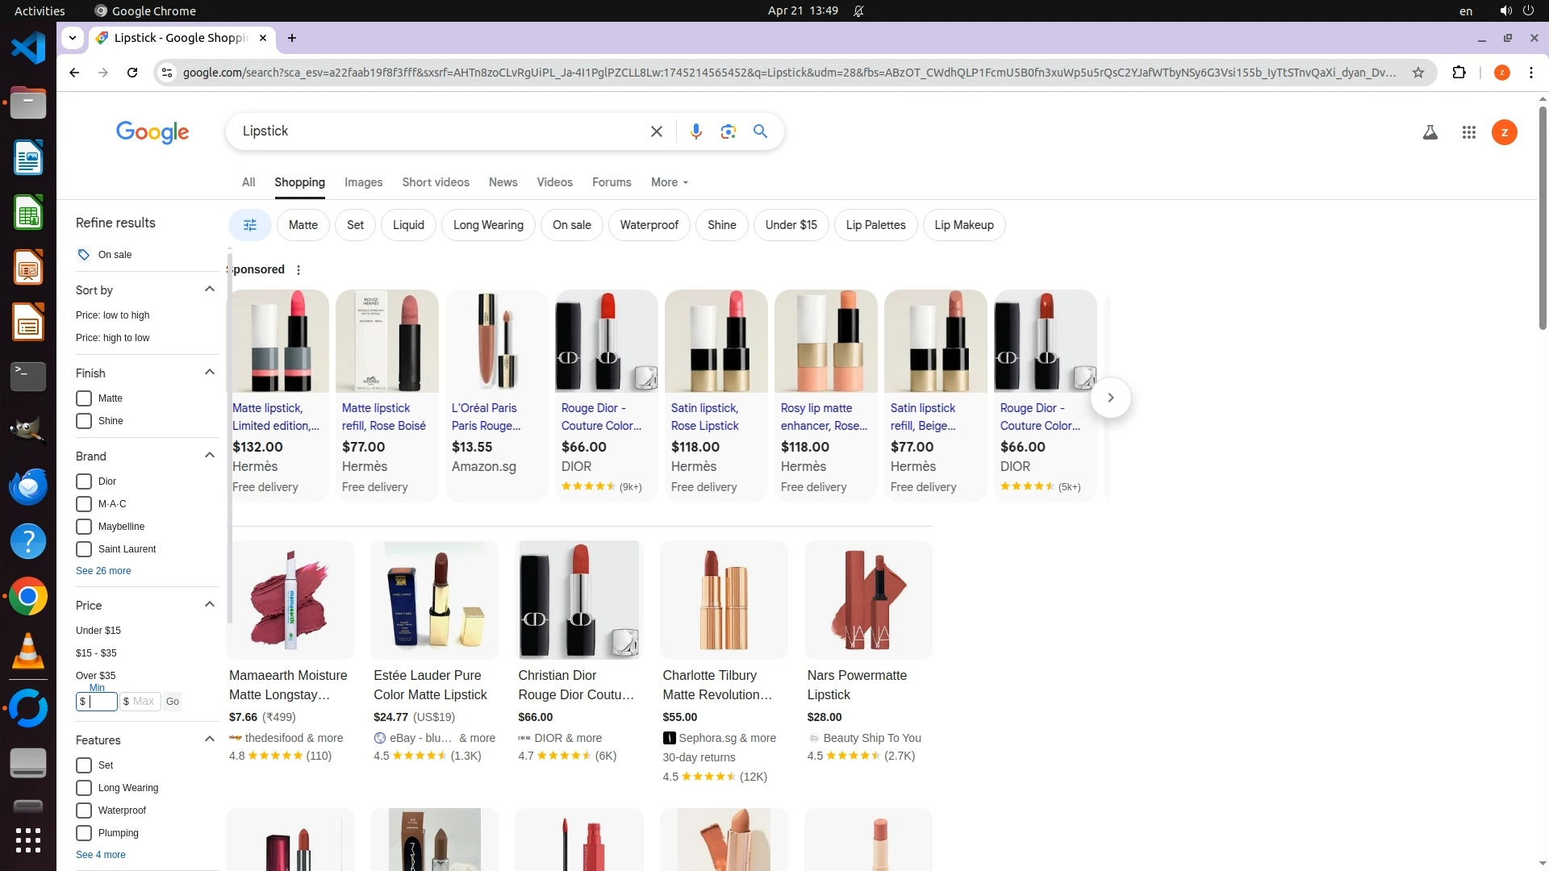Apply the Long Wearing filter chip
The height and width of the screenshot is (871, 1549).
click(x=488, y=225)
